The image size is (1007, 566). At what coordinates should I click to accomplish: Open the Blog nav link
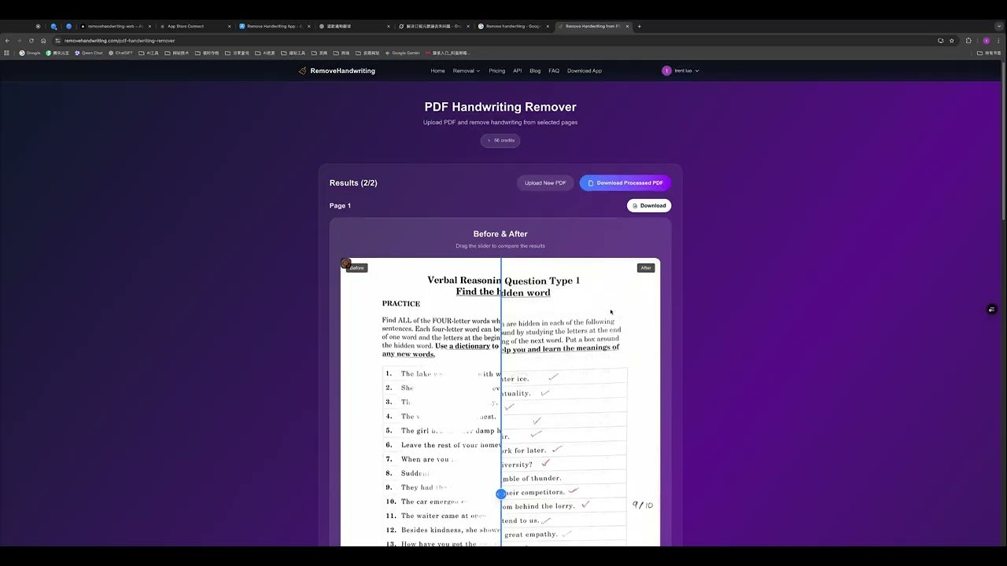[535, 71]
